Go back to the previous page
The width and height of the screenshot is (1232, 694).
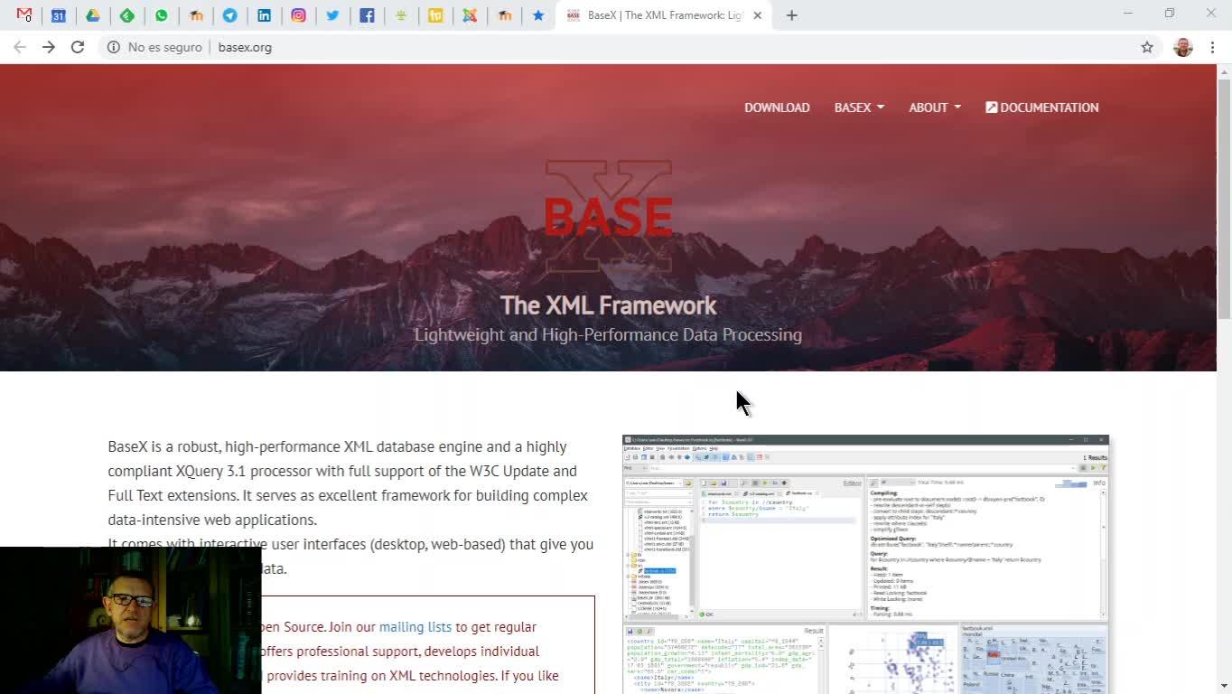pos(20,47)
